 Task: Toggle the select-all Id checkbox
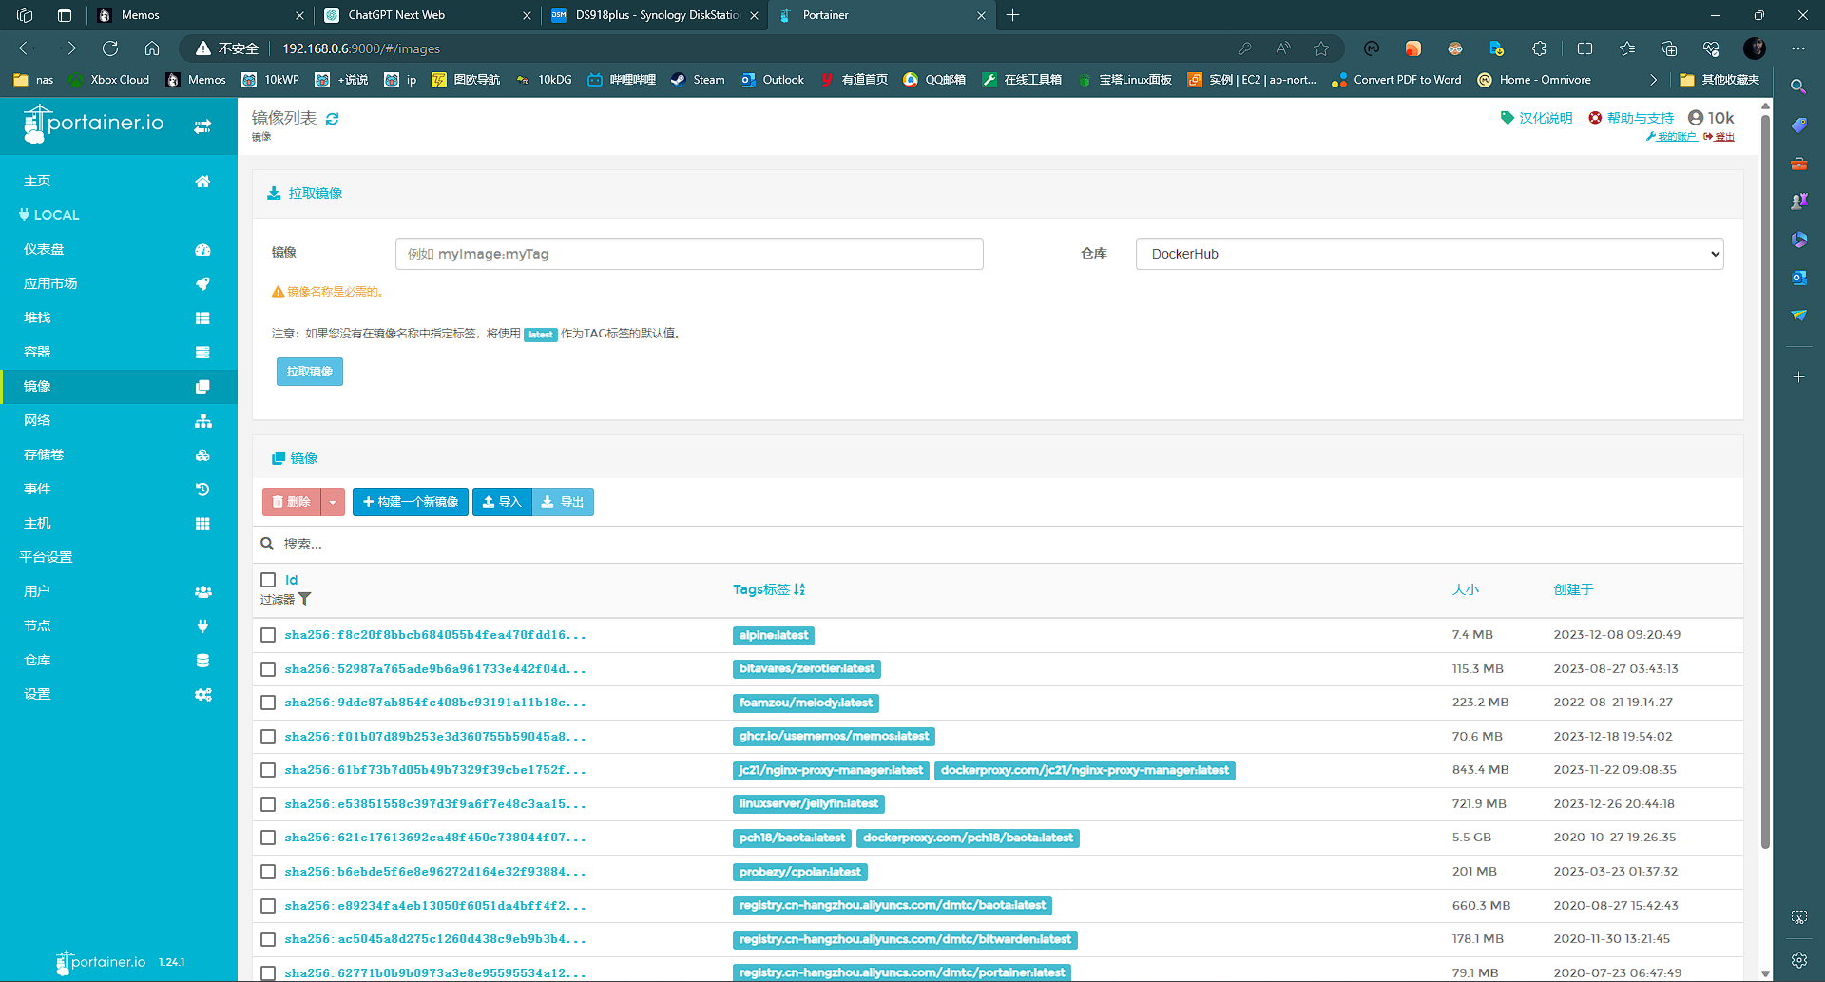coord(268,580)
